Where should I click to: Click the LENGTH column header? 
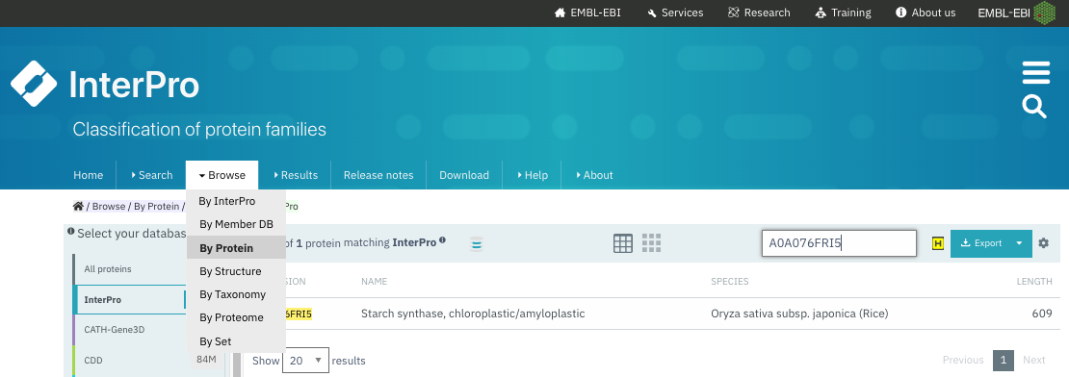click(x=1034, y=281)
